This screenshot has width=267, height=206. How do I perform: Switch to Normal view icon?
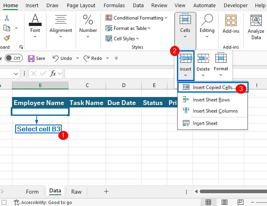pos(209,202)
